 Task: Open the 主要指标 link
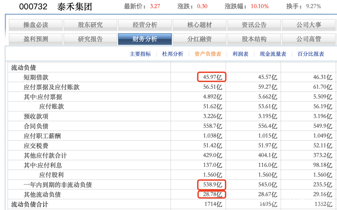(140, 54)
